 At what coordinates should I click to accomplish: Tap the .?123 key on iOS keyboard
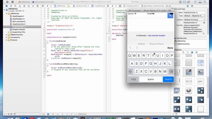pyautogui.click(x=133, y=79)
